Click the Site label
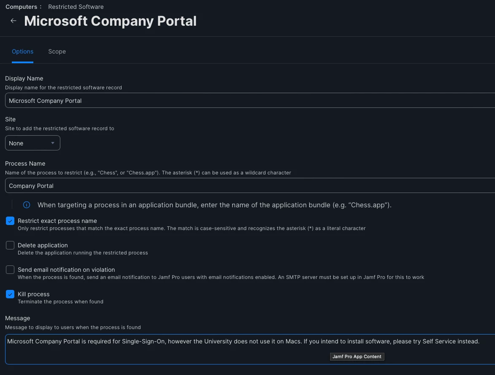 click(x=10, y=119)
